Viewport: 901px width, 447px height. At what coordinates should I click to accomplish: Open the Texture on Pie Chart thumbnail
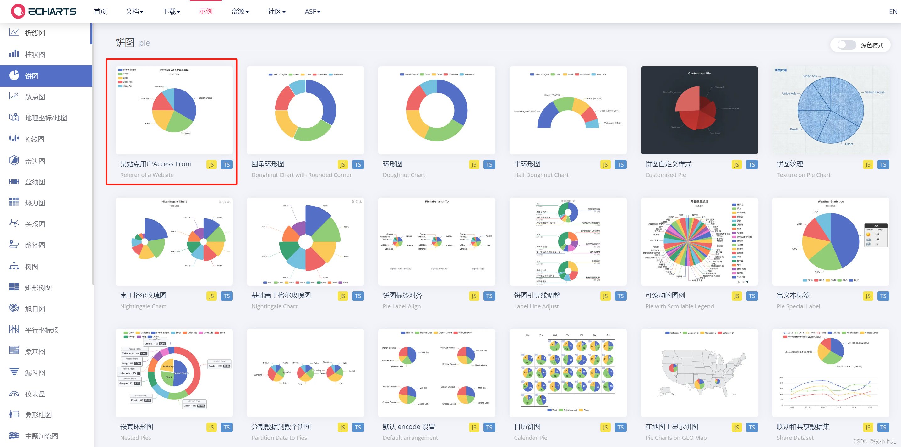click(x=830, y=110)
